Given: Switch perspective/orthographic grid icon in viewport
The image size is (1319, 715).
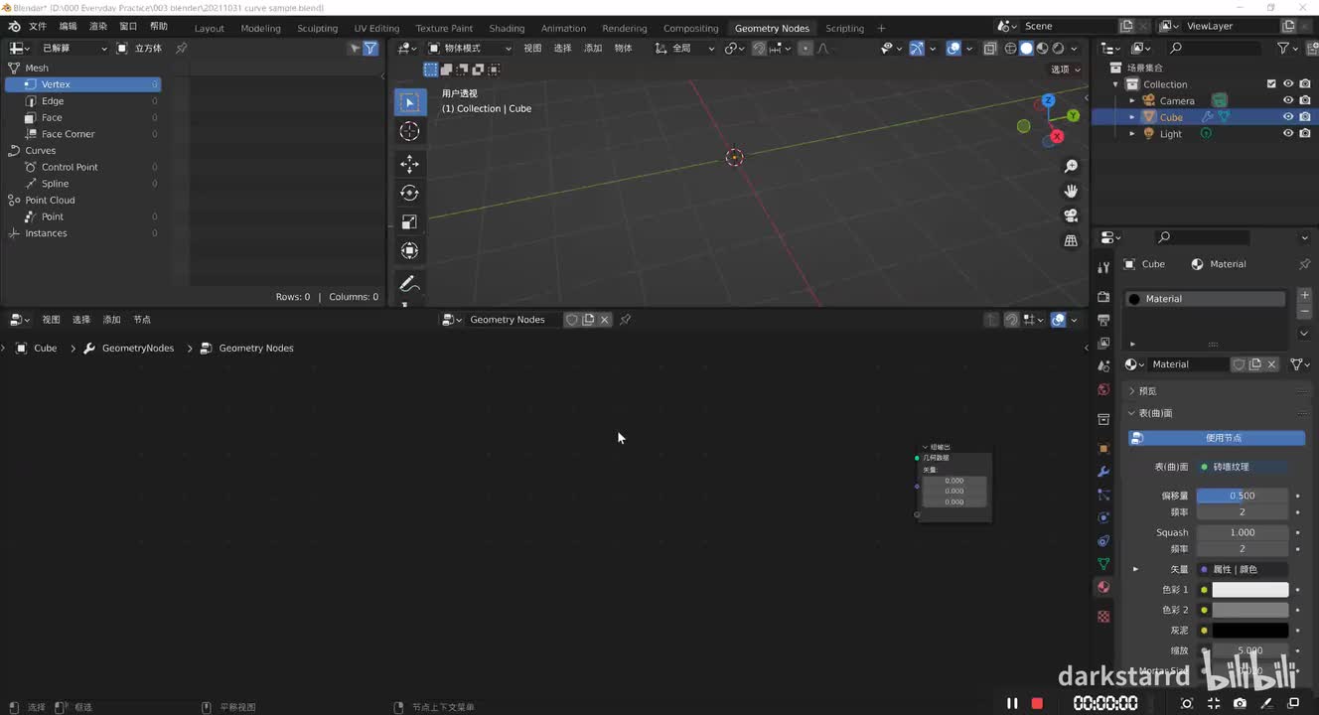Looking at the screenshot, I should 1071,240.
